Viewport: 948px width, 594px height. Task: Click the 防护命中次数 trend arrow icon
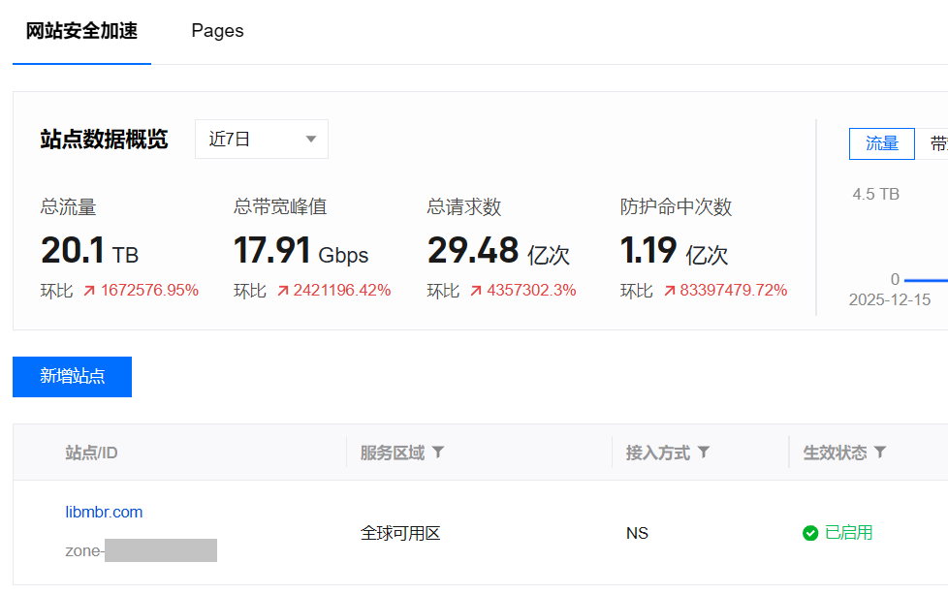tap(670, 291)
